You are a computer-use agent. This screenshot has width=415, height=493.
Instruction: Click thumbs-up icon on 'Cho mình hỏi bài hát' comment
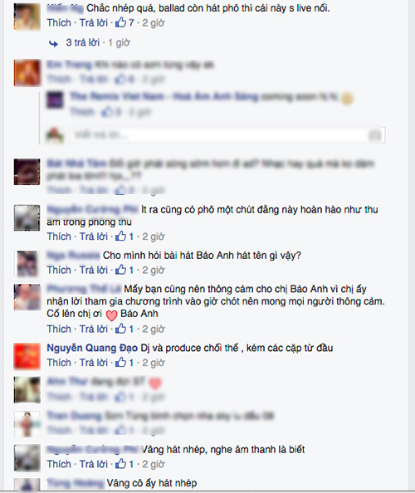tap(120, 270)
